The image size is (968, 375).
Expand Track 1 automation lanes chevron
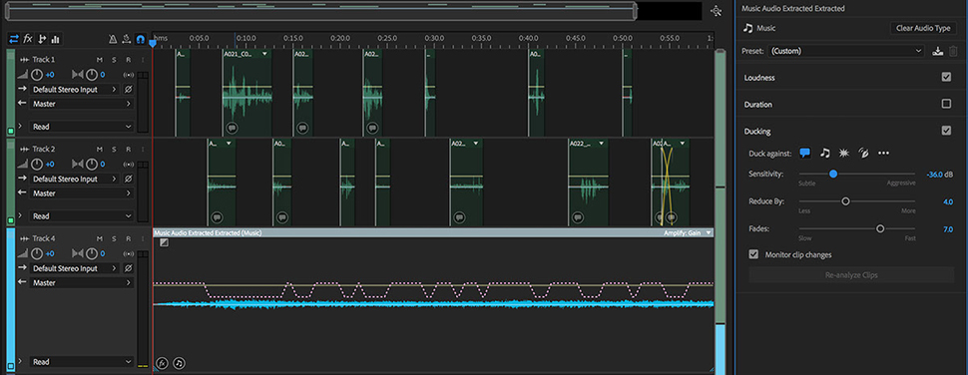coord(20,127)
